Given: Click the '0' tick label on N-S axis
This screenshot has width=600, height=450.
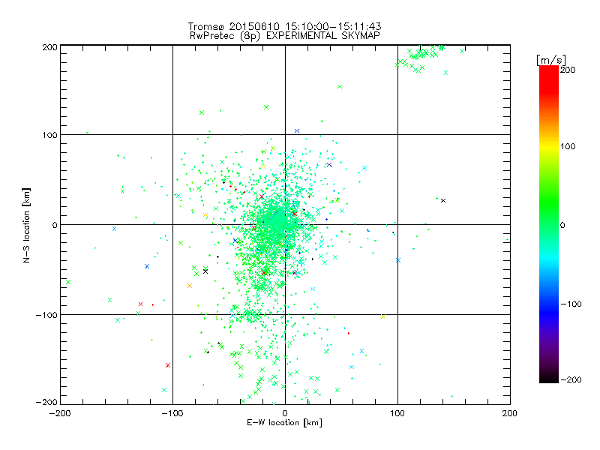Looking at the screenshot, I should pos(55,225).
